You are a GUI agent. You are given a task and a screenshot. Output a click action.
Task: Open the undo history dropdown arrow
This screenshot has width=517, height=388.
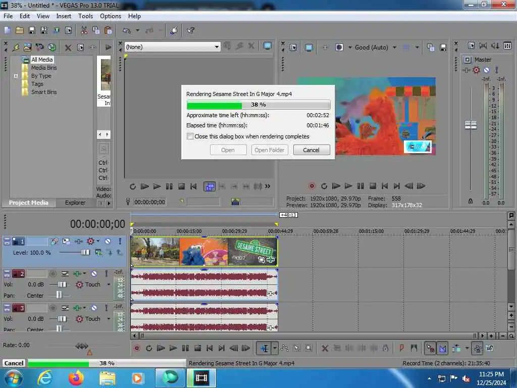click(137, 31)
